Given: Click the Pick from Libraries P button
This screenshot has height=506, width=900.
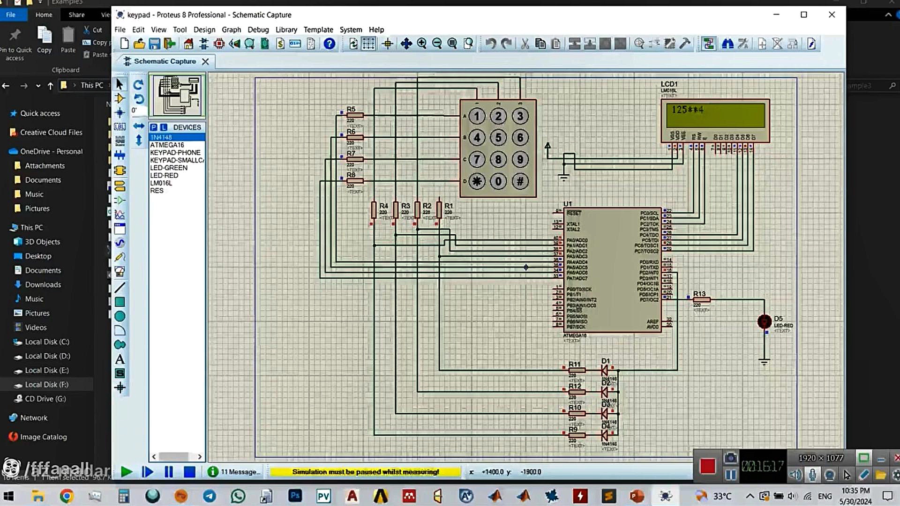Looking at the screenshot, I should coord(154,127).
